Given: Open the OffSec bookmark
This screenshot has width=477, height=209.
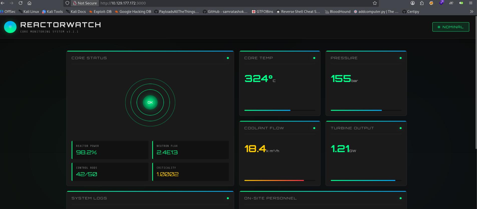Looking at the screenshot, I should (x=8, y=11).
